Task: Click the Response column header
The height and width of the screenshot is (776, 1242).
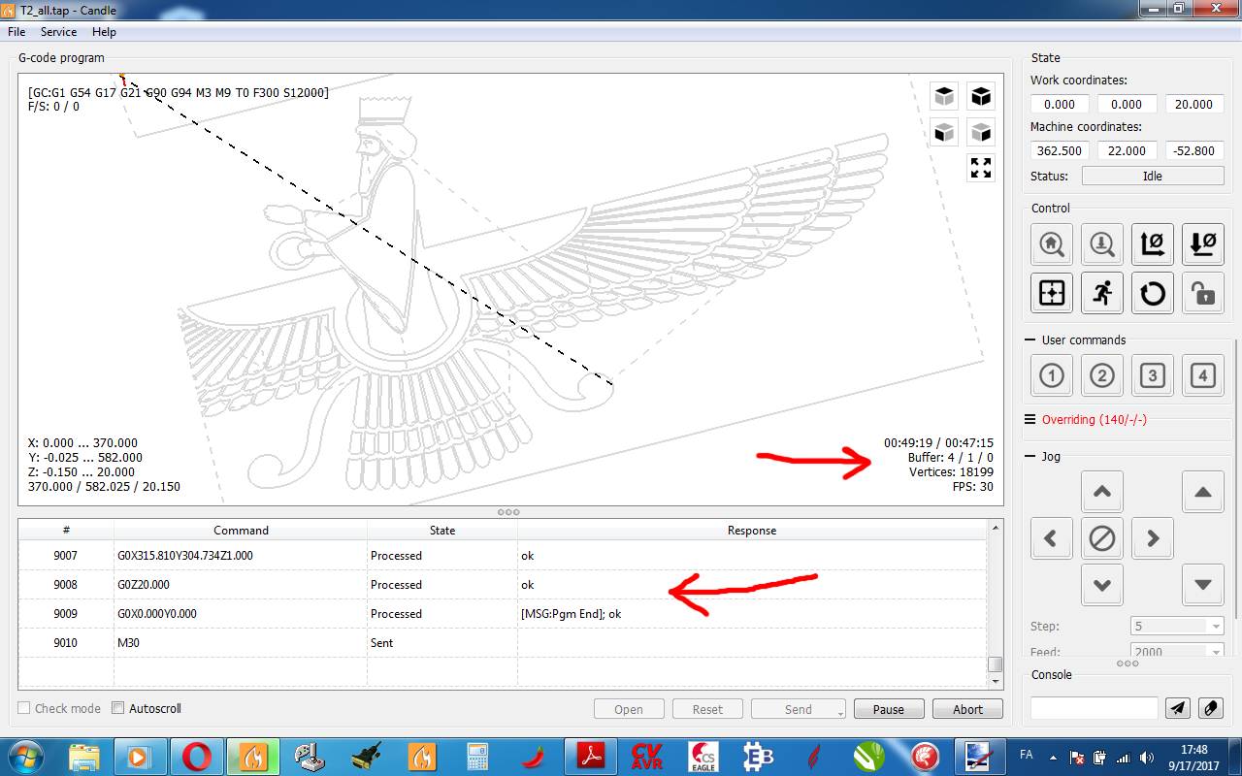Action: click(752, 531)
